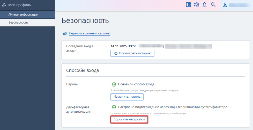Select Личная информация in sidebar

click(x=27, y=15)
